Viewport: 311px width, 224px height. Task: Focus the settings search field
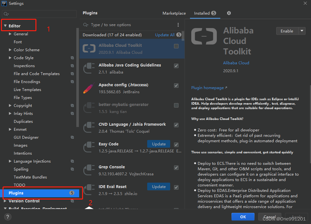(x=39, y=14)
